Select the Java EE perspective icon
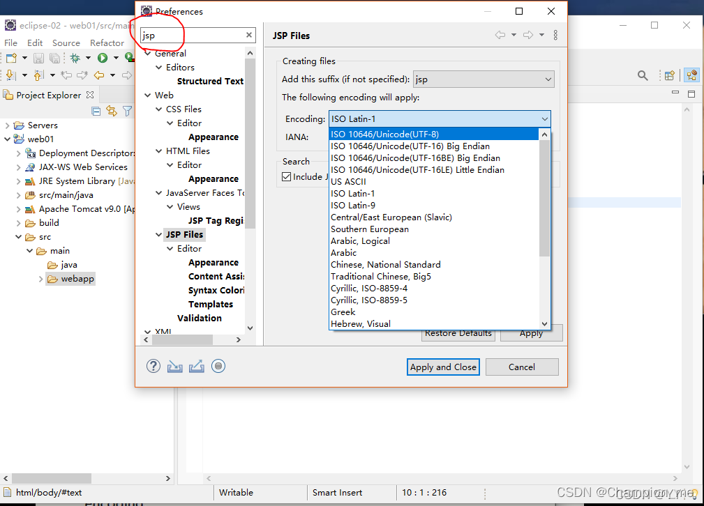The width and height of the screenshot is (704, 506). point(691,75)
